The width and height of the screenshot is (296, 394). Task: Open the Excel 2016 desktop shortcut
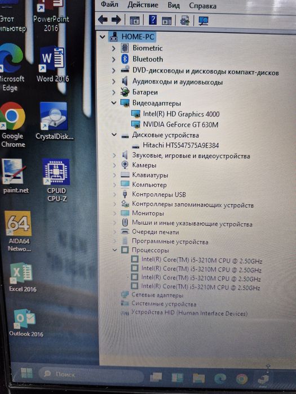coord(22,277)
